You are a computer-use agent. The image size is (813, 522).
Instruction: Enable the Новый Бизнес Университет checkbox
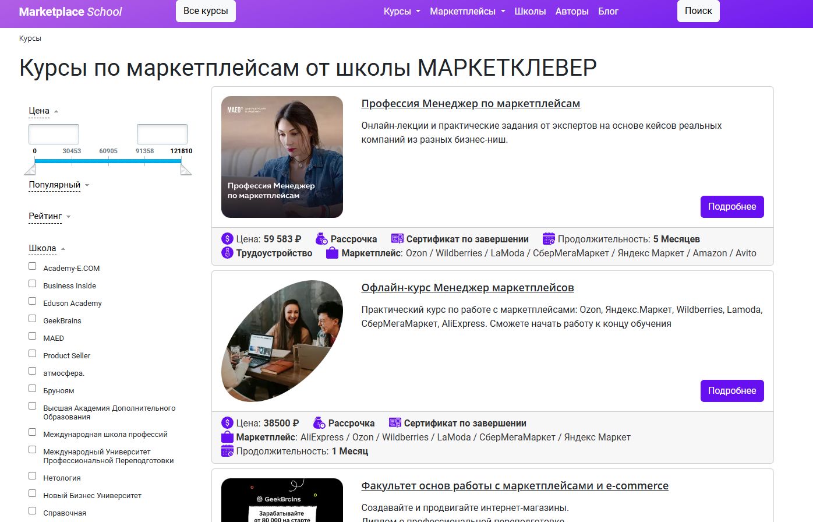[x=33, y=493]
